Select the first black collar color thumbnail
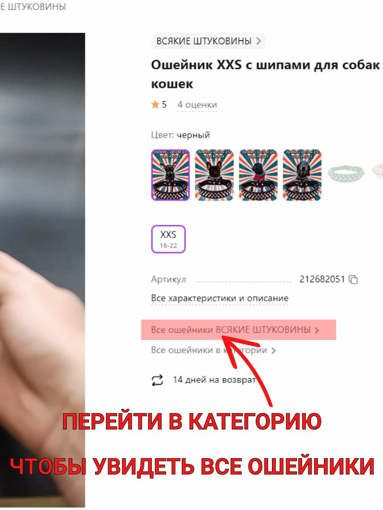This screenshot has width=383, height=510. pyautogui.click(x=170, y=175)
